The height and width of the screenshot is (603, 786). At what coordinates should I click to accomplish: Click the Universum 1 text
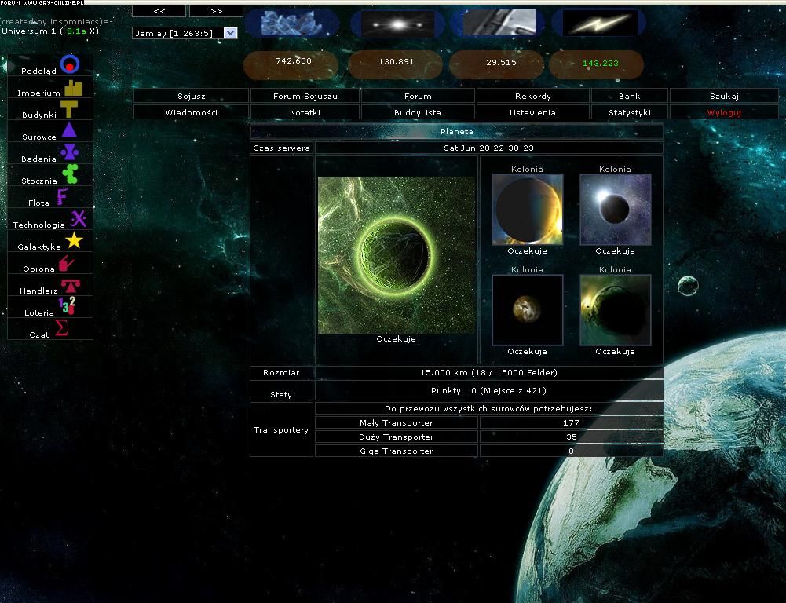pos(28,31)
